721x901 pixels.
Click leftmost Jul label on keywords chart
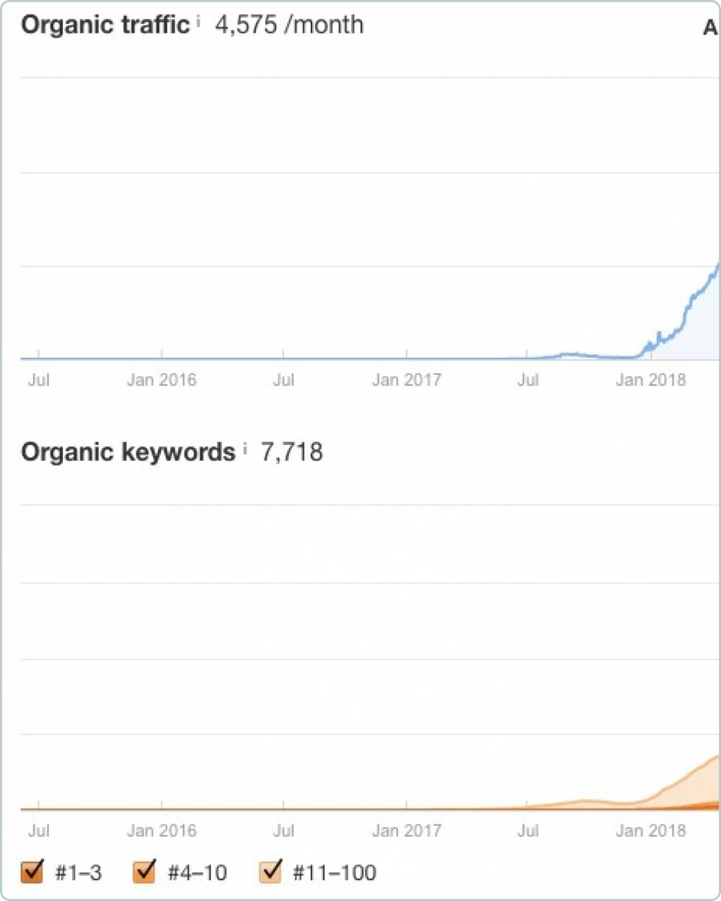coord(39,830)
